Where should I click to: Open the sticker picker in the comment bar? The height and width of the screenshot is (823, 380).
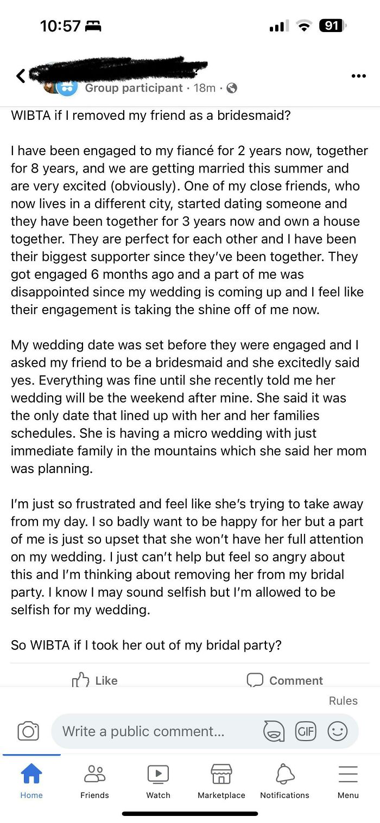(274, 731)
